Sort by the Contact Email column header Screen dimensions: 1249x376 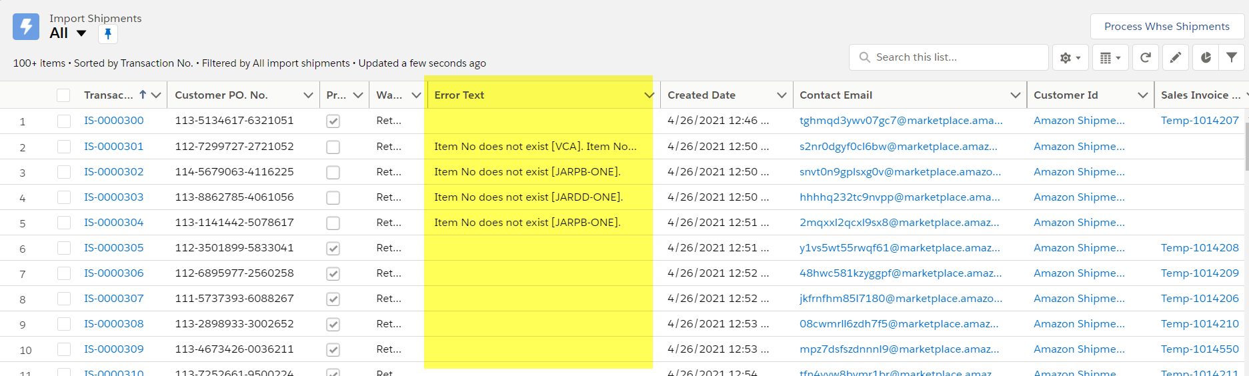[836, 95]
